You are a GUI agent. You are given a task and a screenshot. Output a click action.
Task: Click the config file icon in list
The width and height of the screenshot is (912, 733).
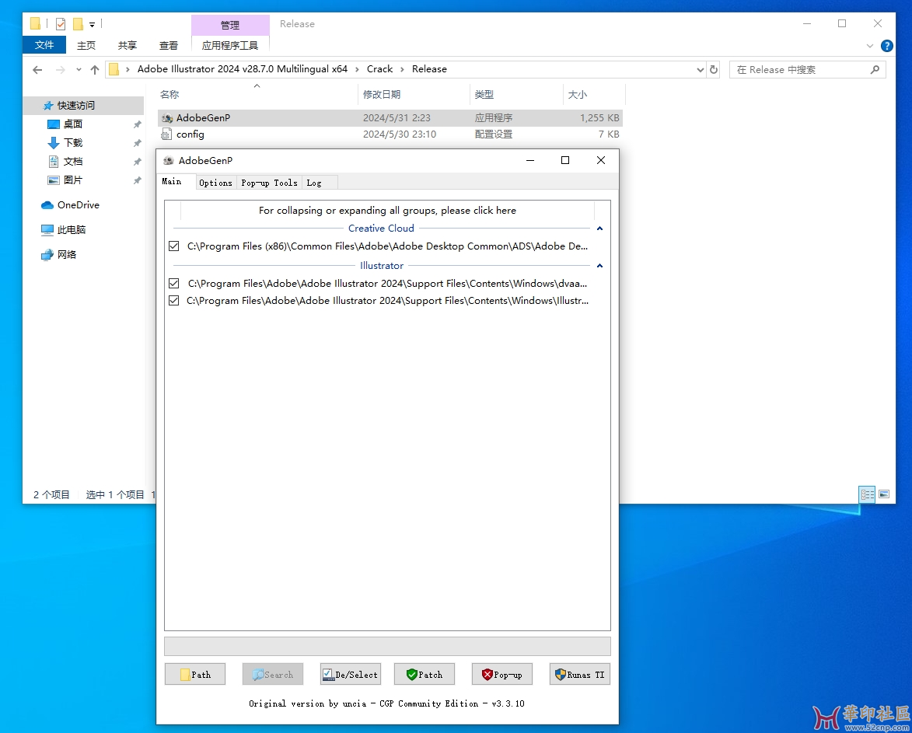click(x=166, y=134)
